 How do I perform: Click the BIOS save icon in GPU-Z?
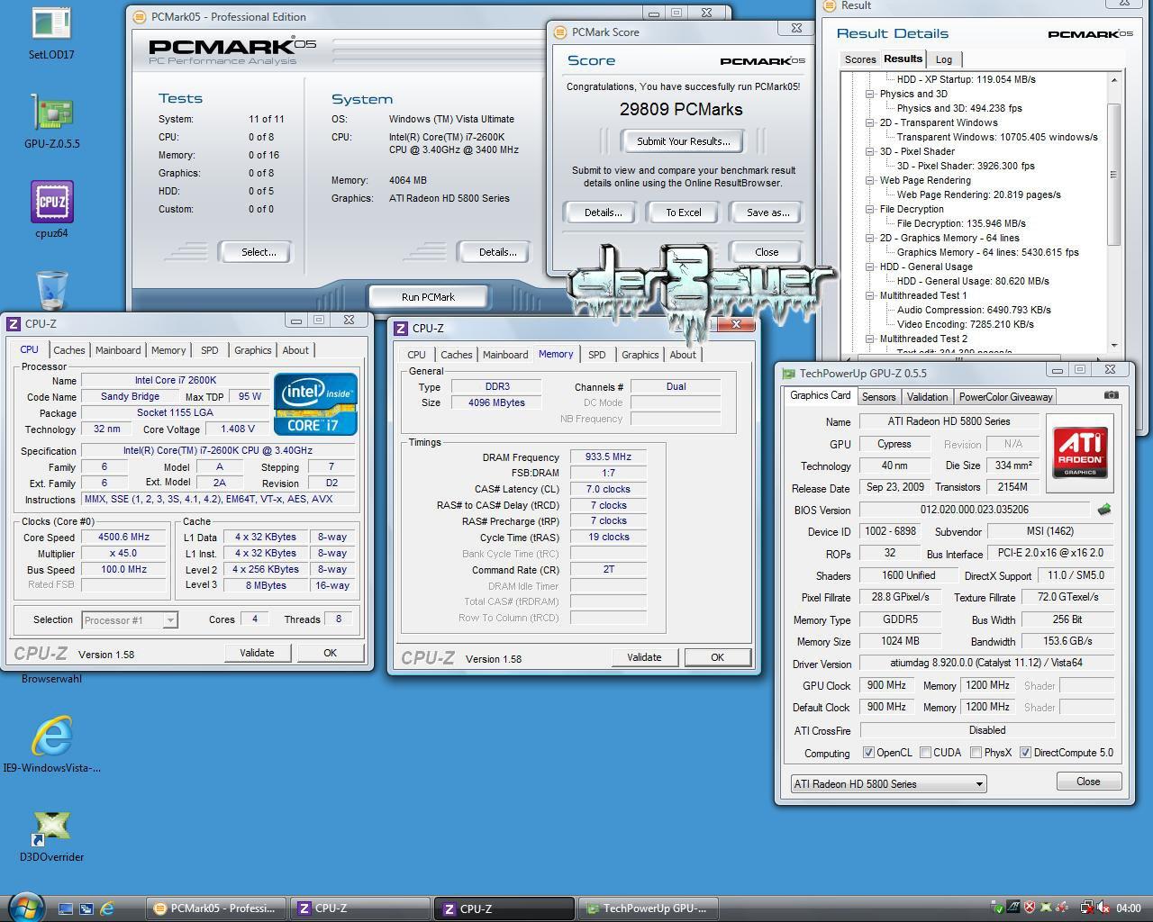pyautogui.click(x=1104, y=510)
